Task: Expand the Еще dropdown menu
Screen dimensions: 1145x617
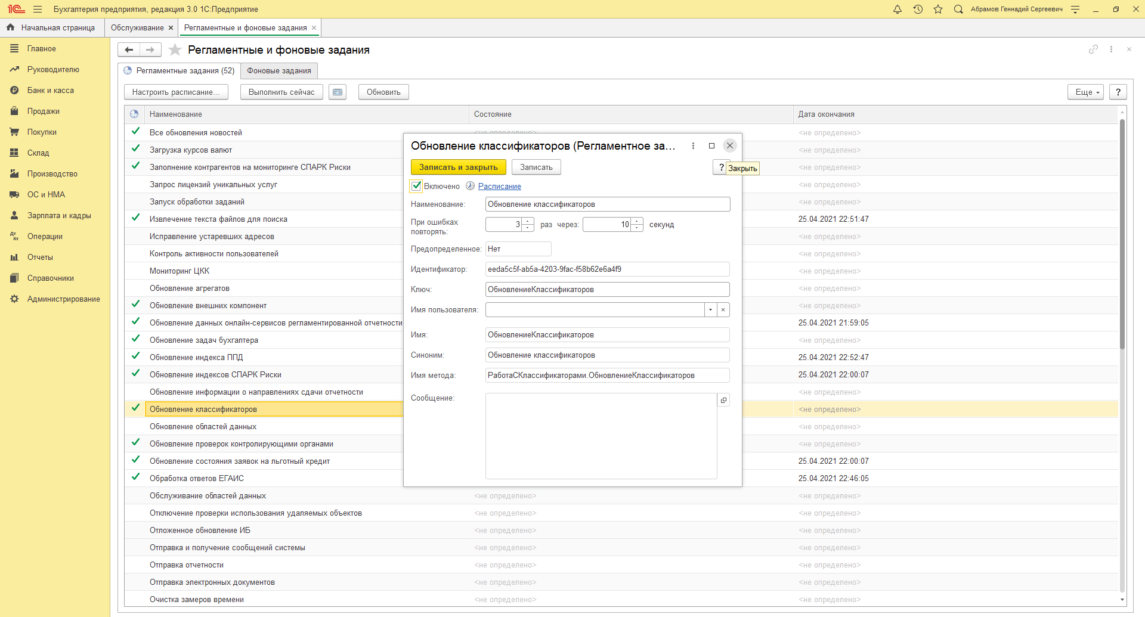Action: (1085, 92)
